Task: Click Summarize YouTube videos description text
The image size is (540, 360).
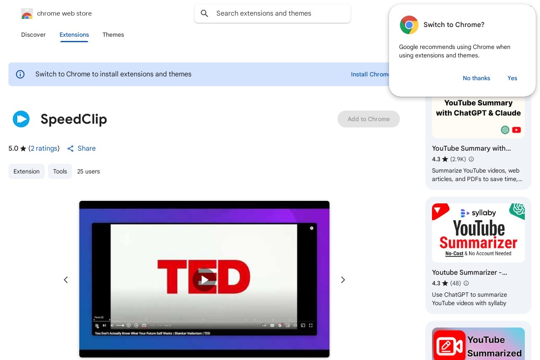Action: 477,175
